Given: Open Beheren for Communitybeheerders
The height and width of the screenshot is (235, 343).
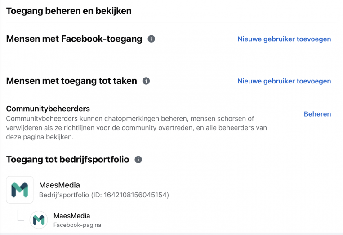Looking at the screenshot, I should pos(317,114).
